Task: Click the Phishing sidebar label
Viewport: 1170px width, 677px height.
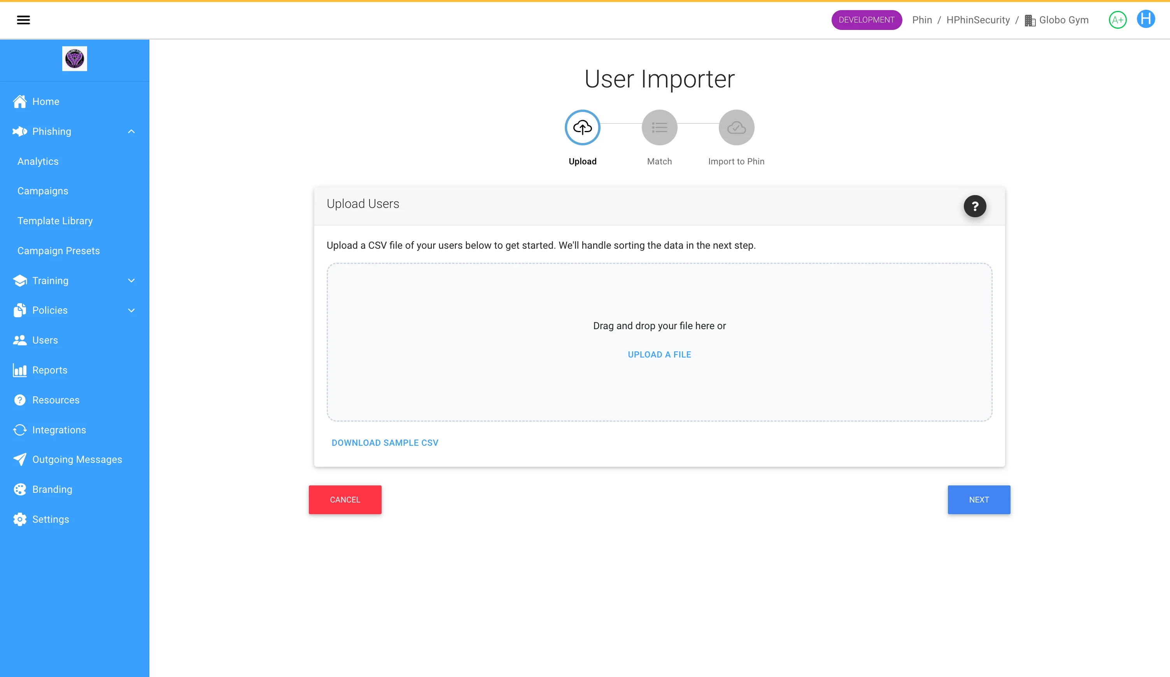Action: tap(51, 132)
